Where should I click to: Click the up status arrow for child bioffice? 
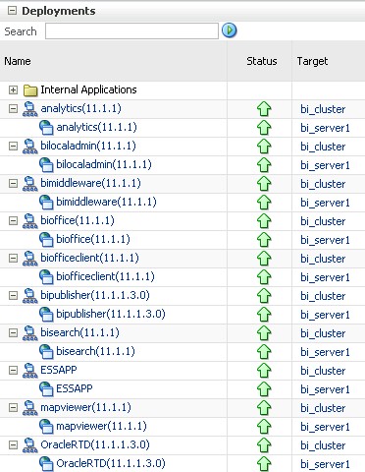pos(264,240)
